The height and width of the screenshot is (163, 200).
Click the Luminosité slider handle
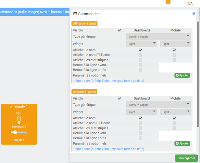15,132
